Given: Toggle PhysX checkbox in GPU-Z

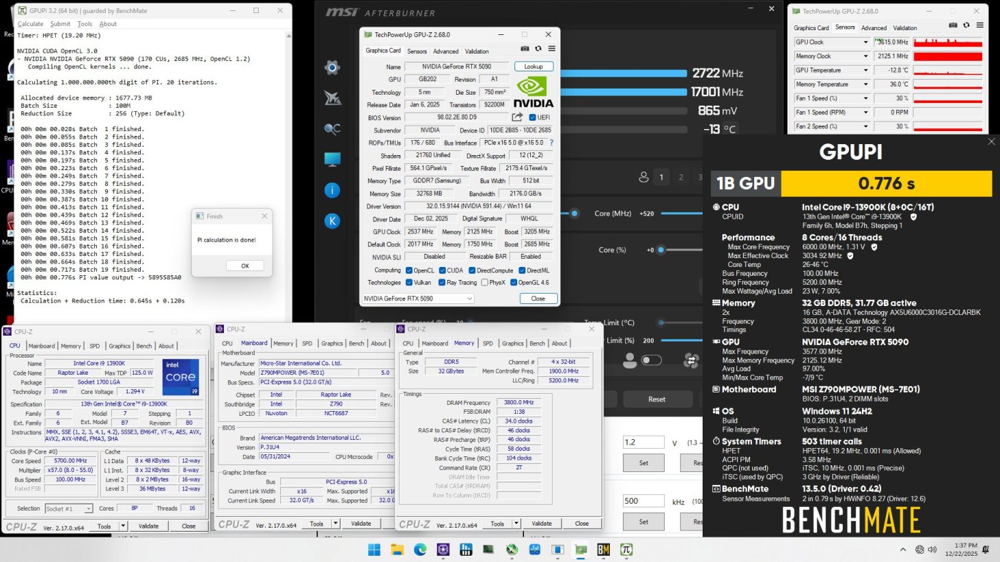Looking at the screenshot, I should point(485,282).
